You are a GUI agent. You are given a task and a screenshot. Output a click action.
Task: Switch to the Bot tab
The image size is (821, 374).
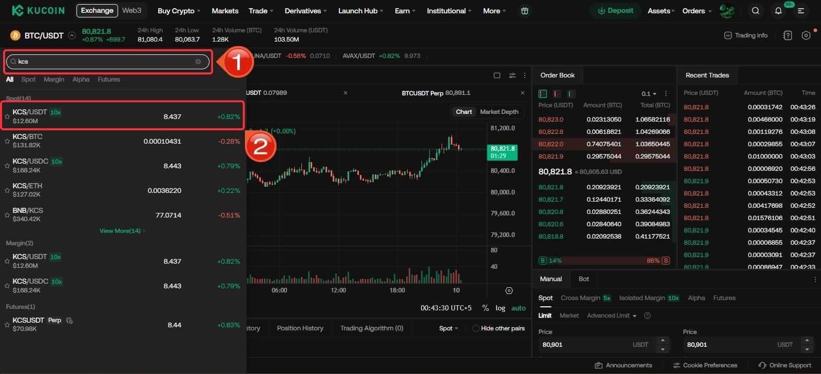tap(584, 279)
